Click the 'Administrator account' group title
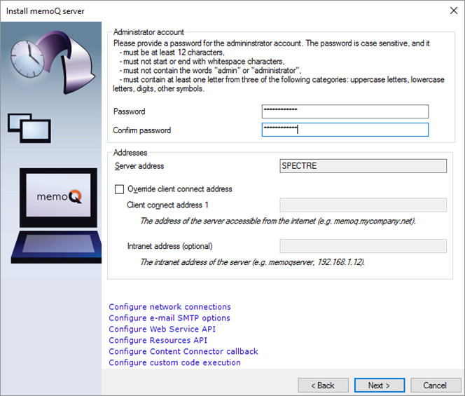The image size is (465, 396). click(x=148, y=32)
